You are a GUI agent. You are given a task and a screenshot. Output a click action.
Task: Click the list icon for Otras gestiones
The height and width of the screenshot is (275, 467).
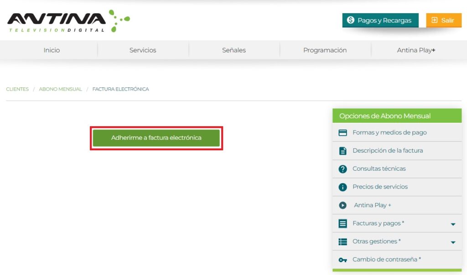pos(343,242)
